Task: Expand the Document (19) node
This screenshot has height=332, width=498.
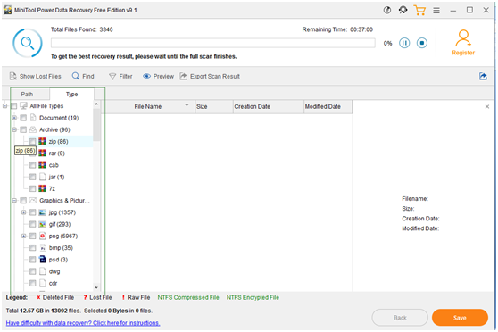Action: pos(14,118)
